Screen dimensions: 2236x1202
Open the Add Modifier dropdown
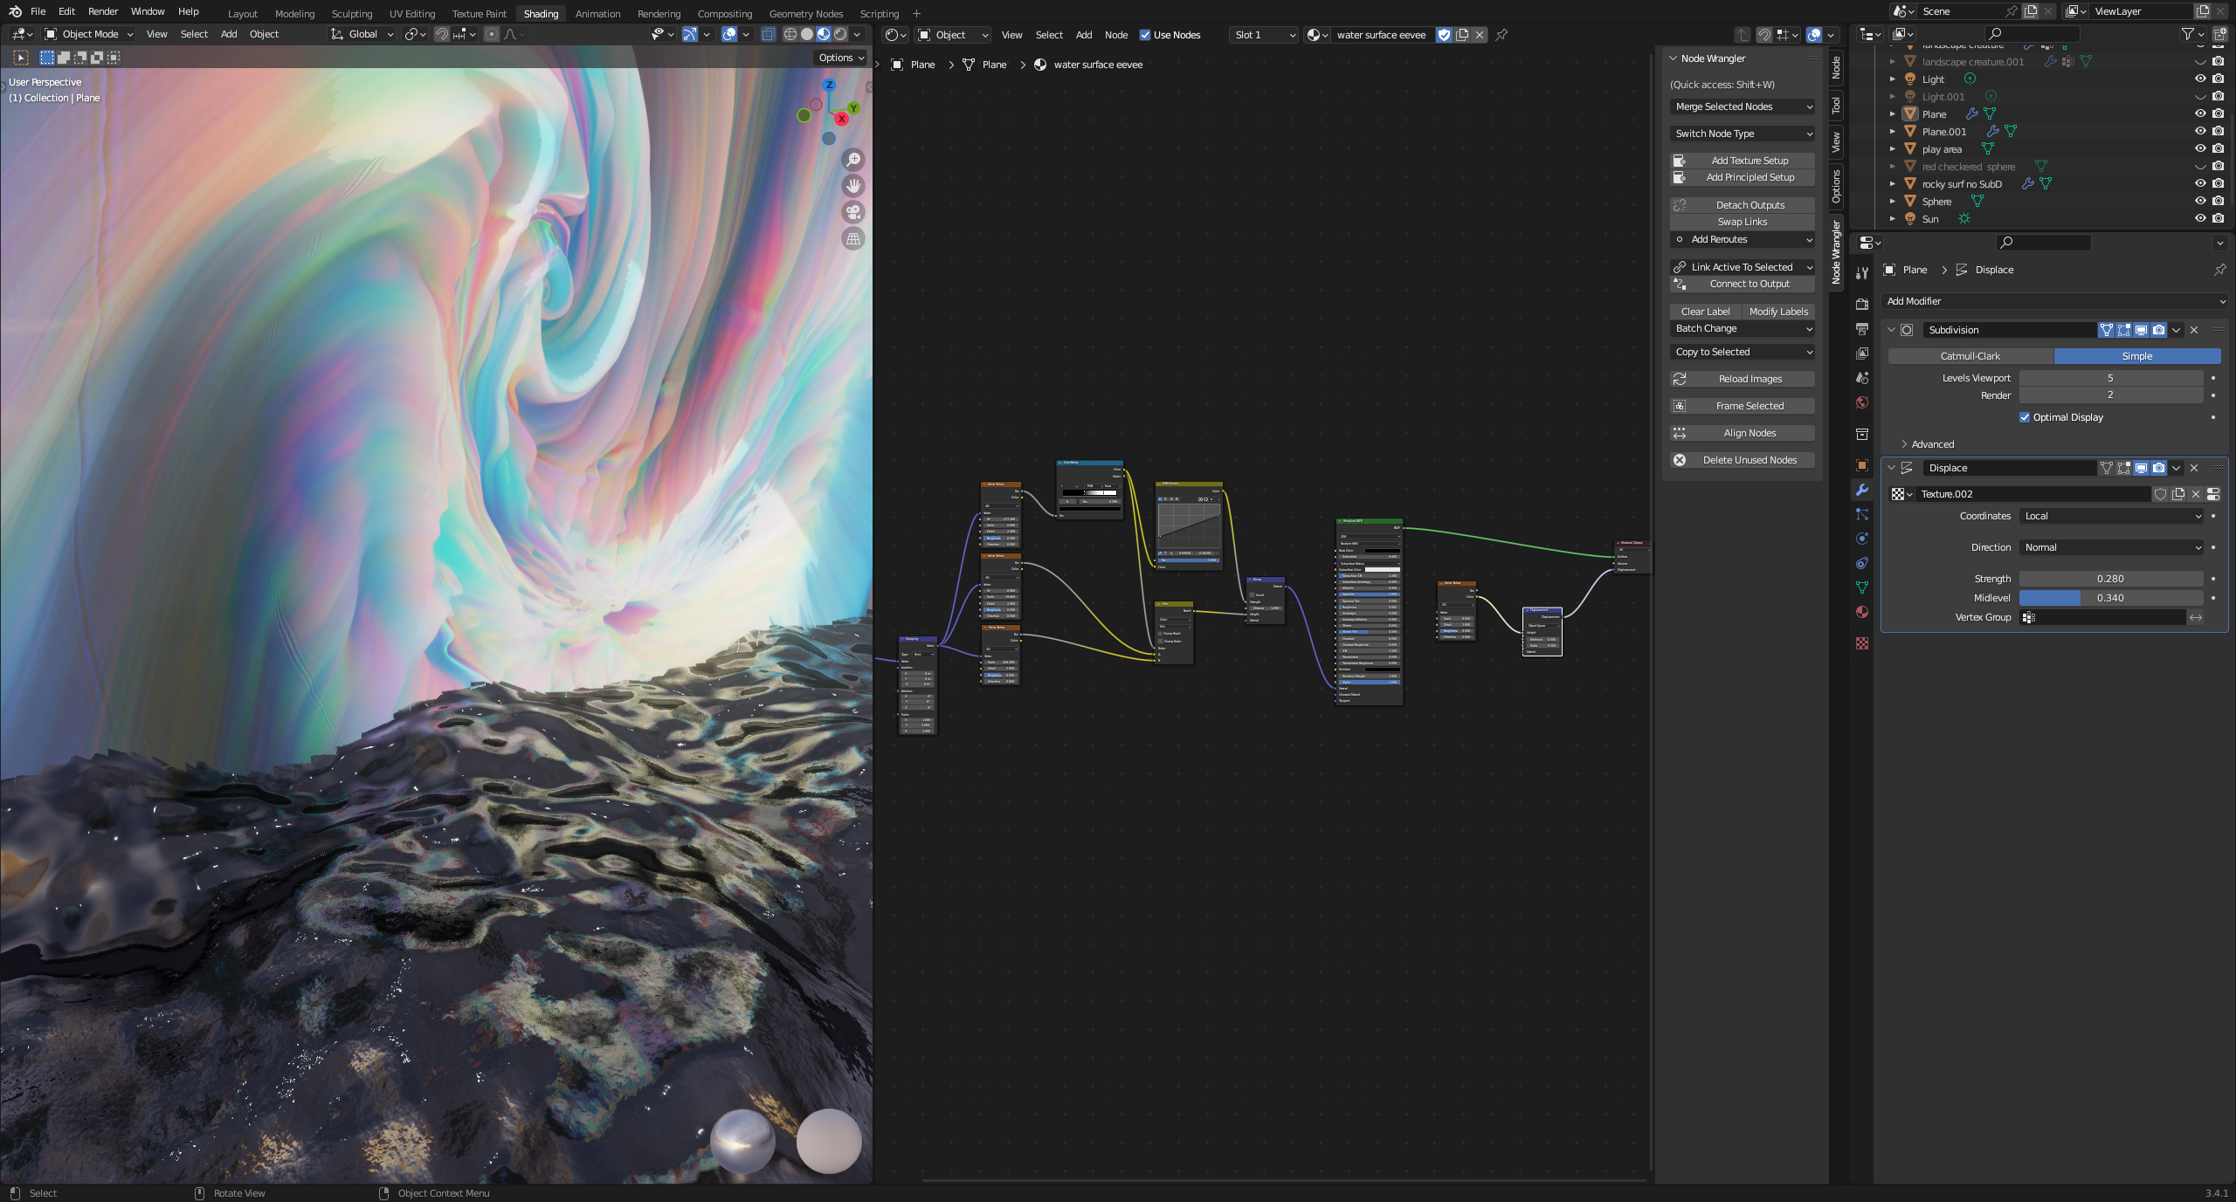tap(2054, 301)
